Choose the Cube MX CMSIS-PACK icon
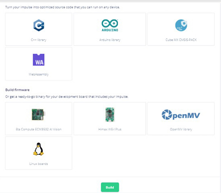Screen dimensions: 221x193 [x=181, y=25]
